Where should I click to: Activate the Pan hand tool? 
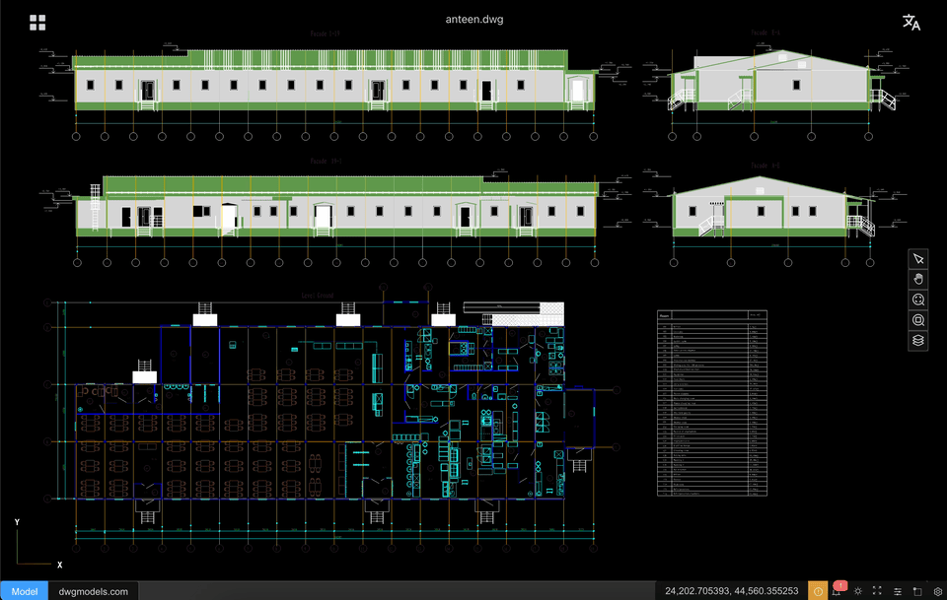coord(917,278)
